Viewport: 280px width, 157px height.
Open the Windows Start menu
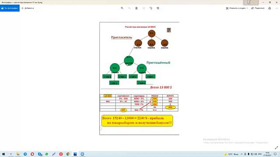point(3,154)
